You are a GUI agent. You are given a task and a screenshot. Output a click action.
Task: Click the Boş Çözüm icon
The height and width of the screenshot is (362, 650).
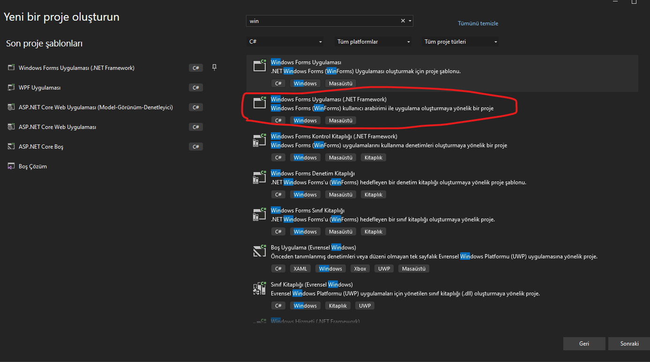coord(11,166)
